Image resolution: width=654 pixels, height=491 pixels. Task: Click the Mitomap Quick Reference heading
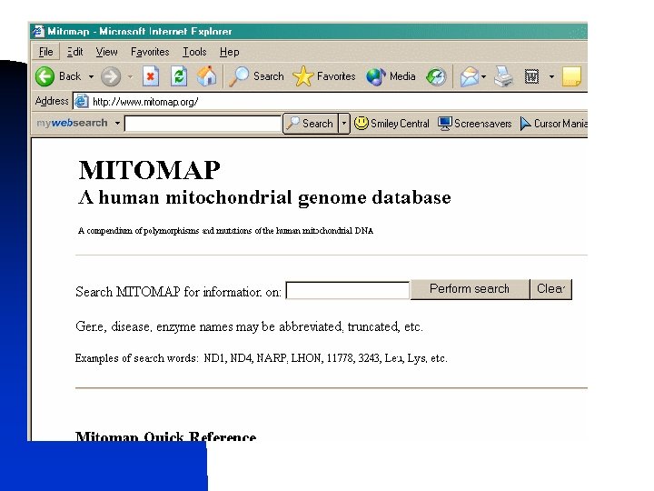pyautogui.click(x=165, y=436)
